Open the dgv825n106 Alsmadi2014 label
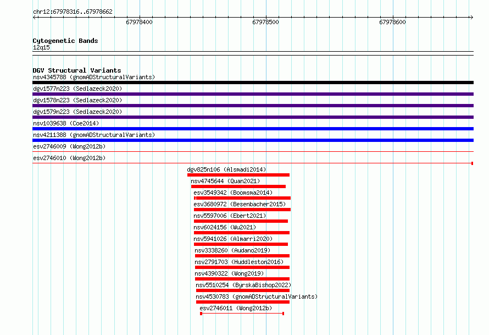 click(226, 169)
